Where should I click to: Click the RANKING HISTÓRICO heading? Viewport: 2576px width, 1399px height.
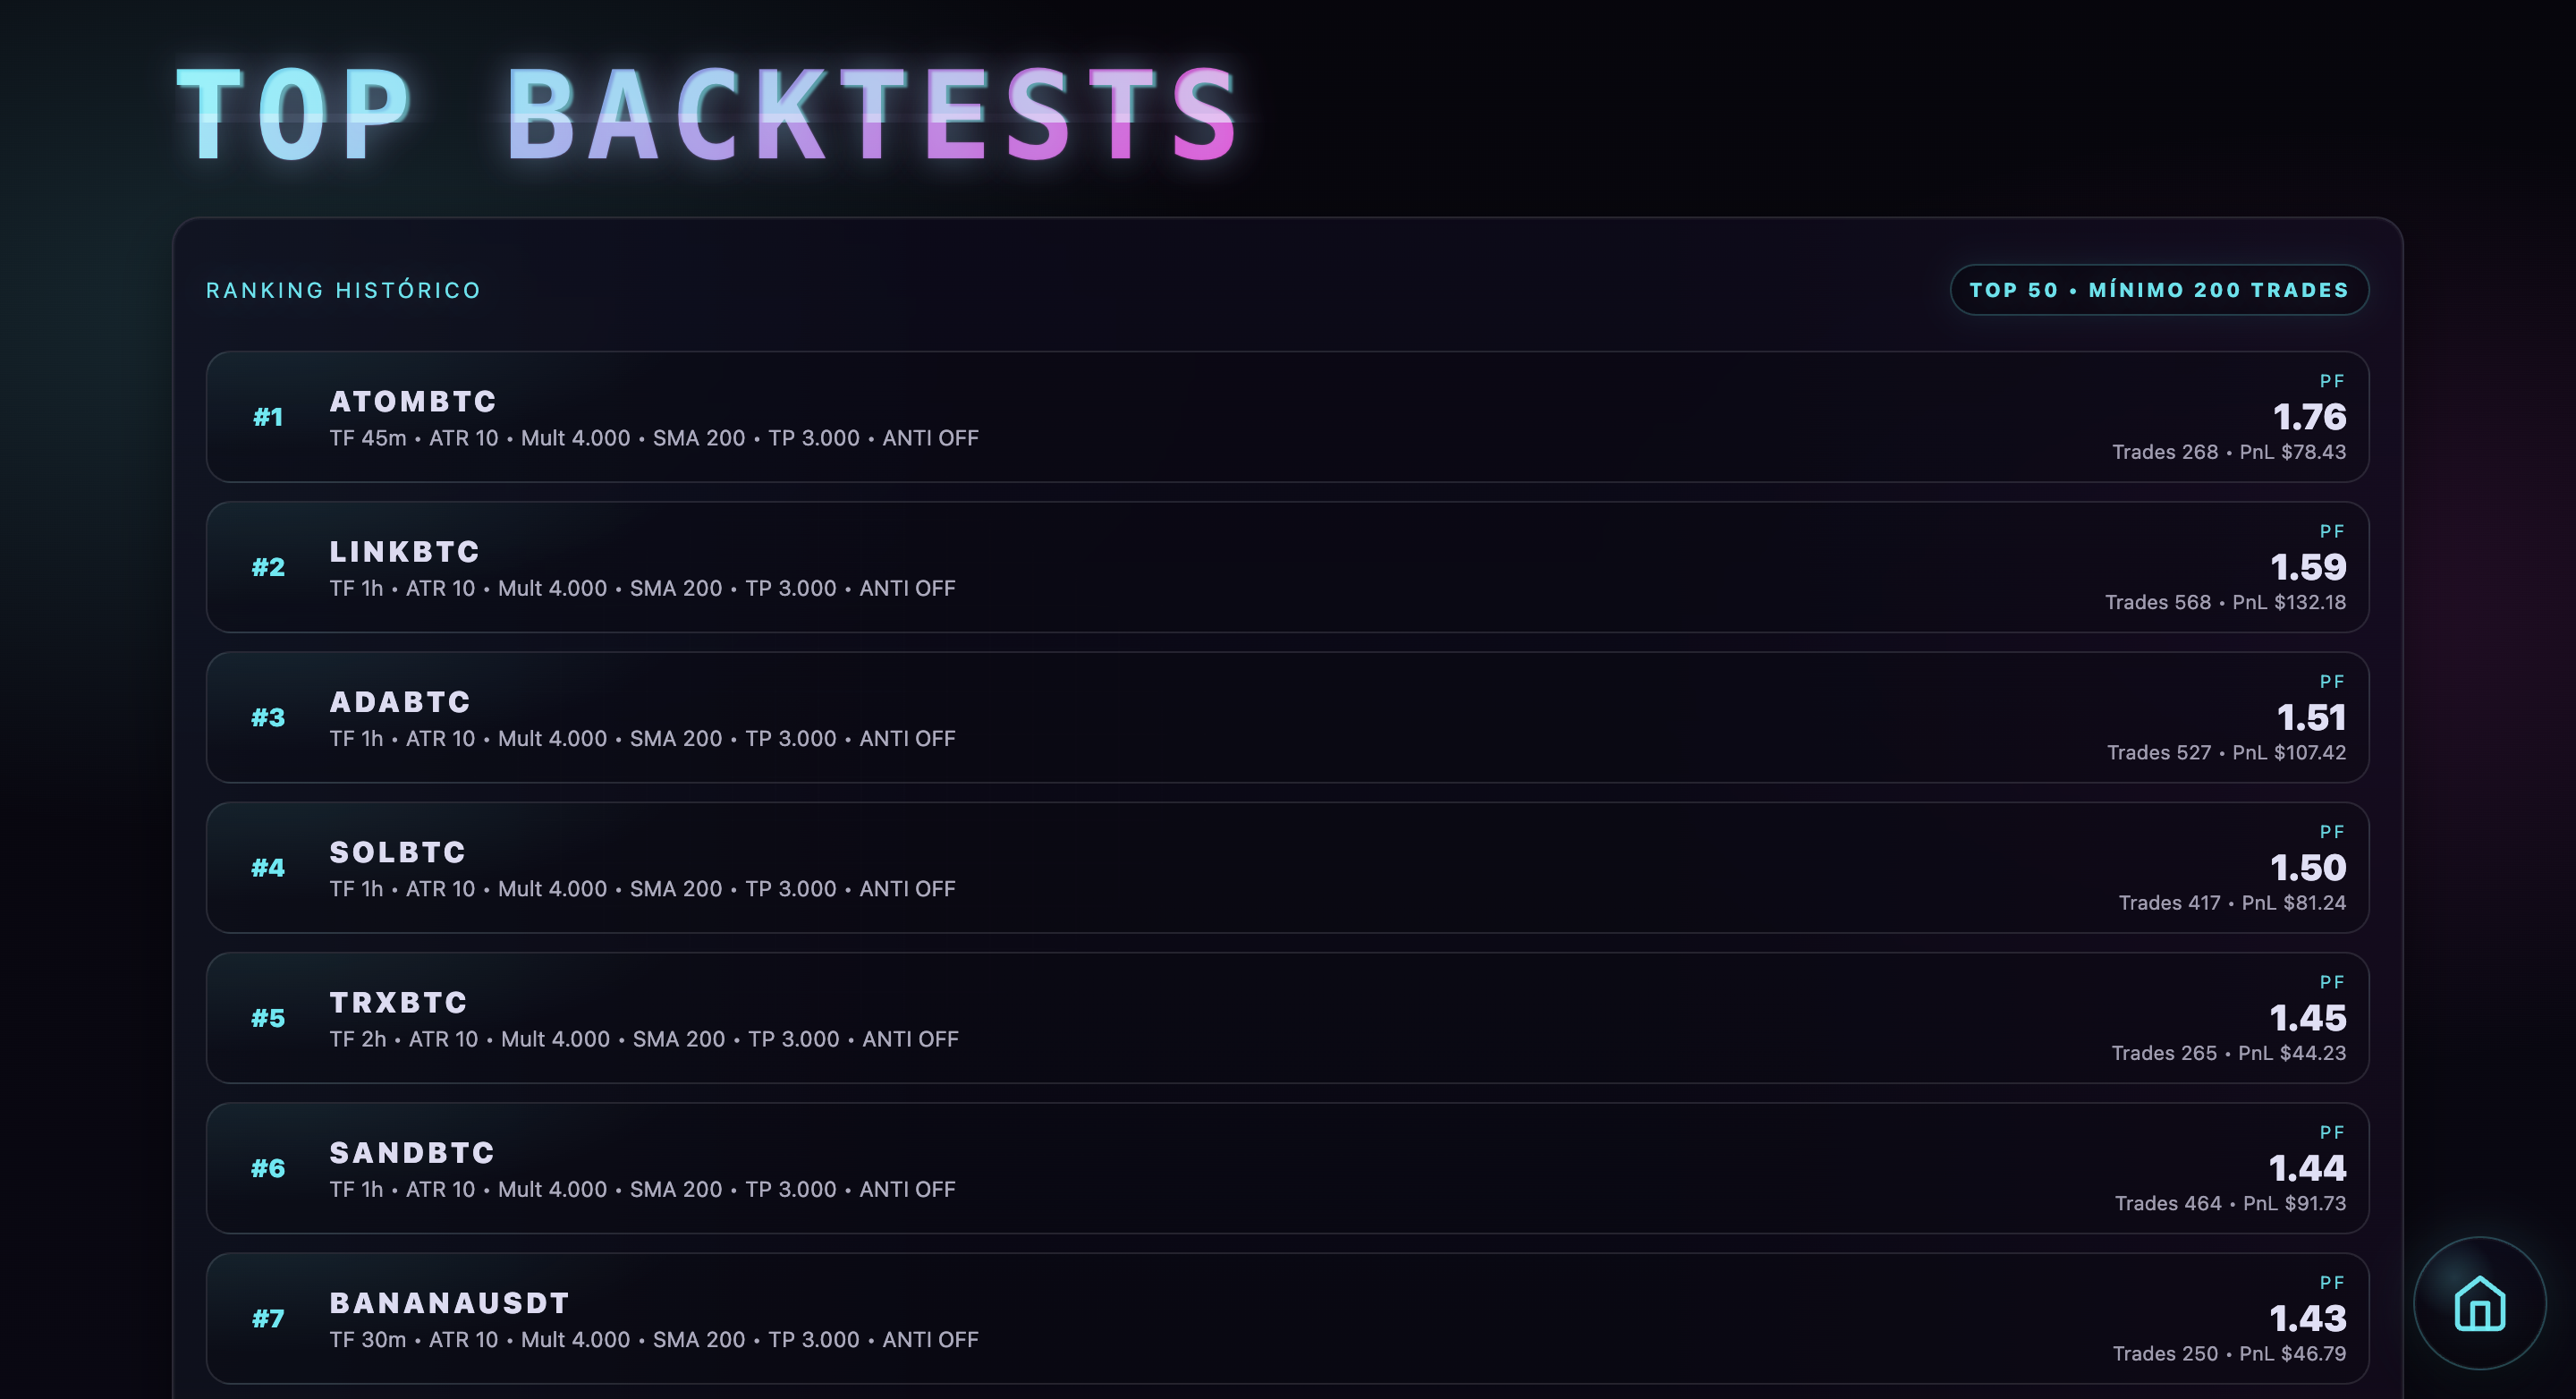click(343, 290)
